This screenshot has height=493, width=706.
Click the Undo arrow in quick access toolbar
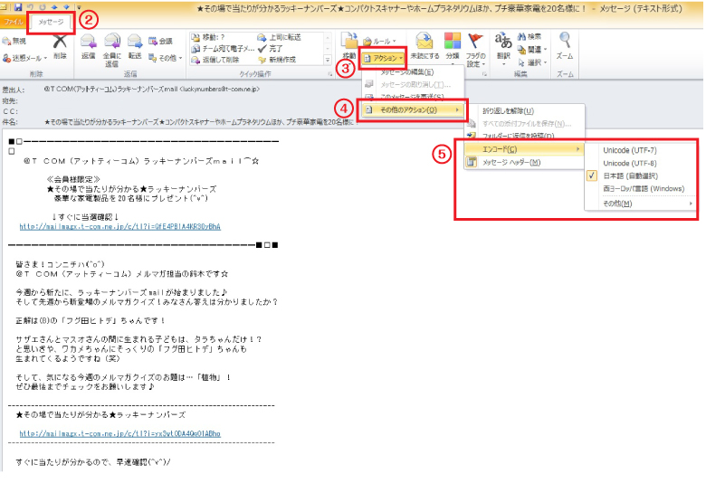click(31, 6)
